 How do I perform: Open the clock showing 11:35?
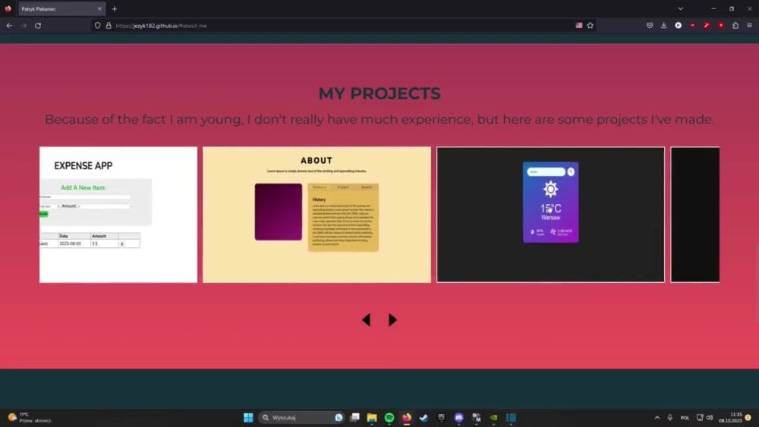[730, 417]
